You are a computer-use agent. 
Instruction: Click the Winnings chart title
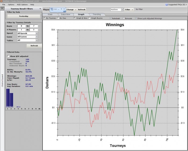115,25
